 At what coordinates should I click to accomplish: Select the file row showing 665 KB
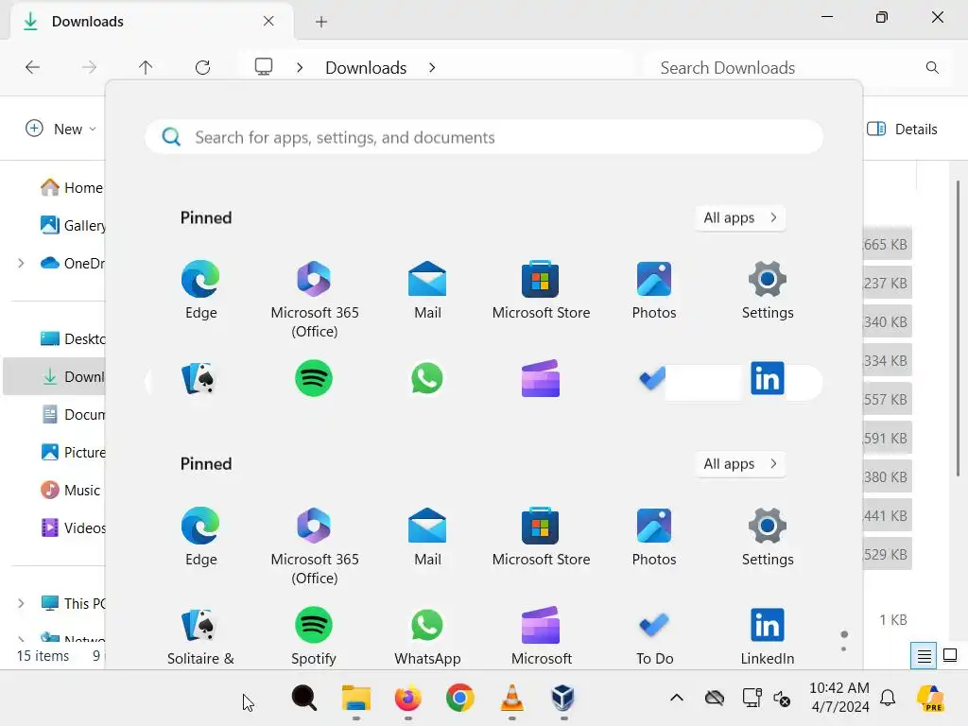coord(887,245)
